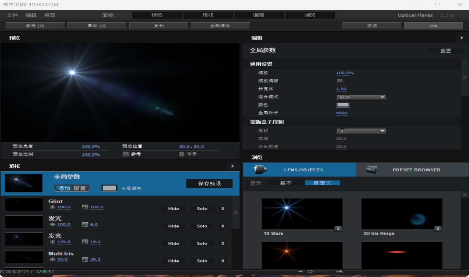469x277 pixels.
Task: Toggle the 缩放偏移 checkbox
Action: [339, 81]
